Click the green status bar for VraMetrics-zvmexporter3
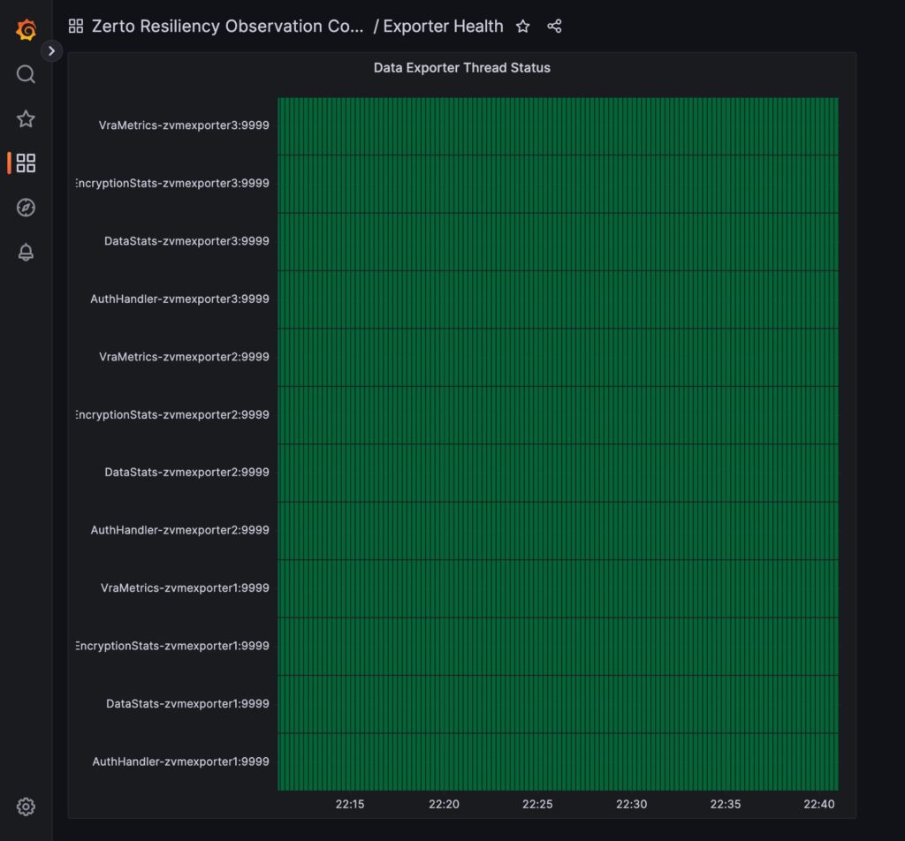905x841 pixels. coord(559,125)
